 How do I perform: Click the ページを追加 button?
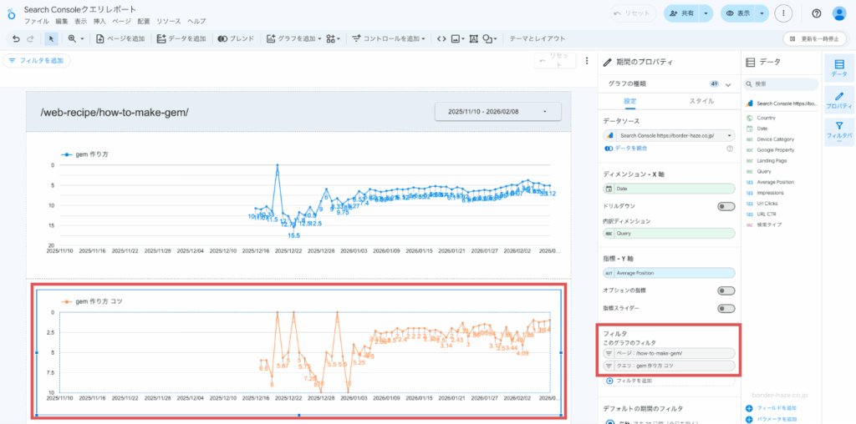pos(120,38)
